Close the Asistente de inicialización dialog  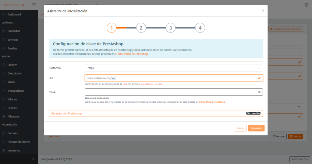tap(263, 11)
